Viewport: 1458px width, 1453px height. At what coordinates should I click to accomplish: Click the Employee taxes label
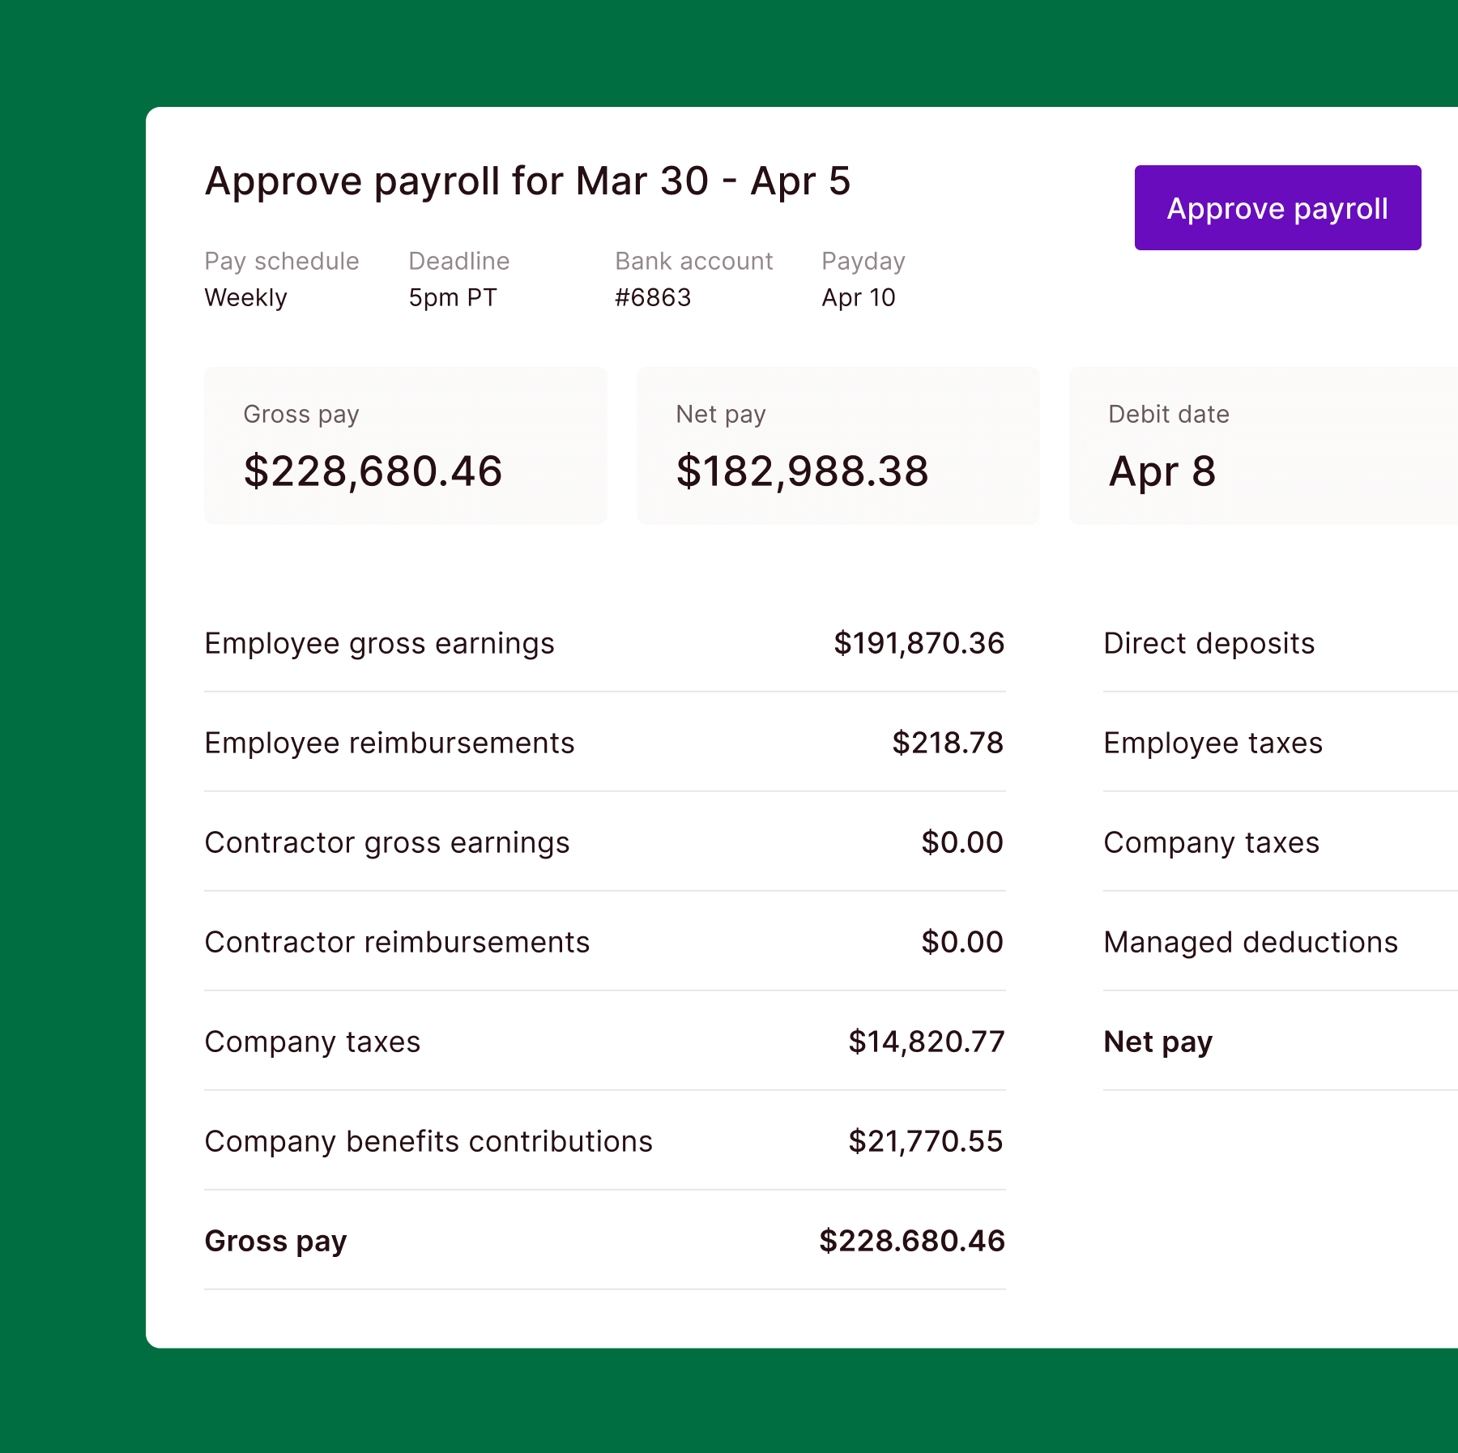[x=1213, y=743]
